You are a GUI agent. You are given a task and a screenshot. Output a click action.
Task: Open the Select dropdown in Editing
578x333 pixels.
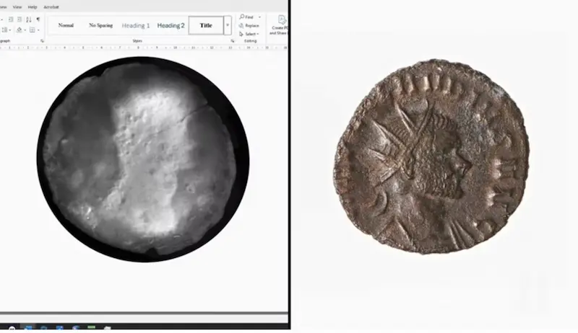tap(249, 34)
